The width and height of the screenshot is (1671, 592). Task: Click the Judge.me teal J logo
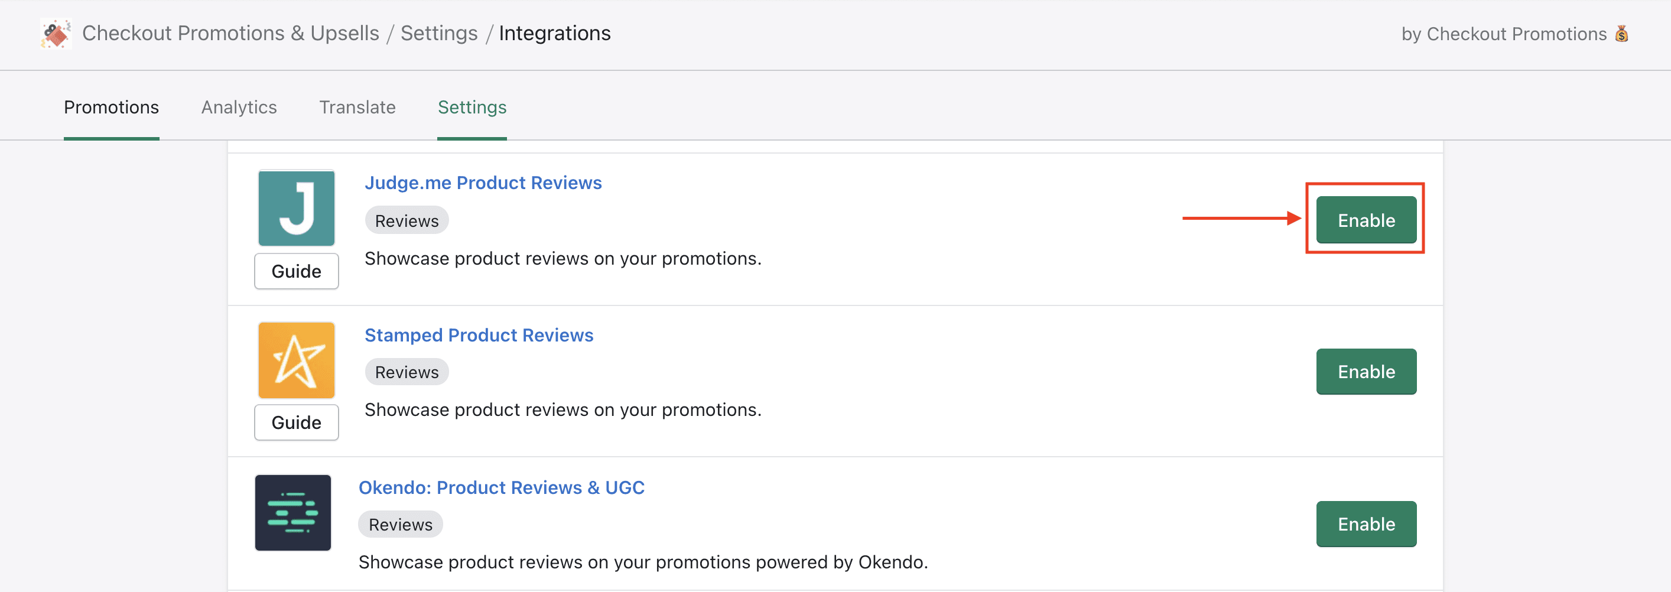(x=296, y=208)
